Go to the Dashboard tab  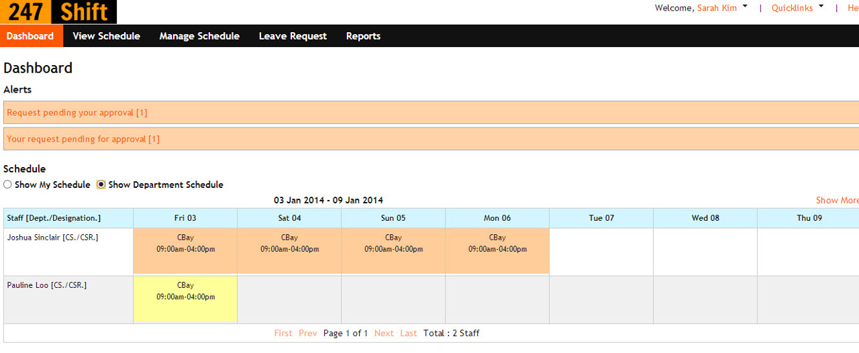click(x=30, y=36)
